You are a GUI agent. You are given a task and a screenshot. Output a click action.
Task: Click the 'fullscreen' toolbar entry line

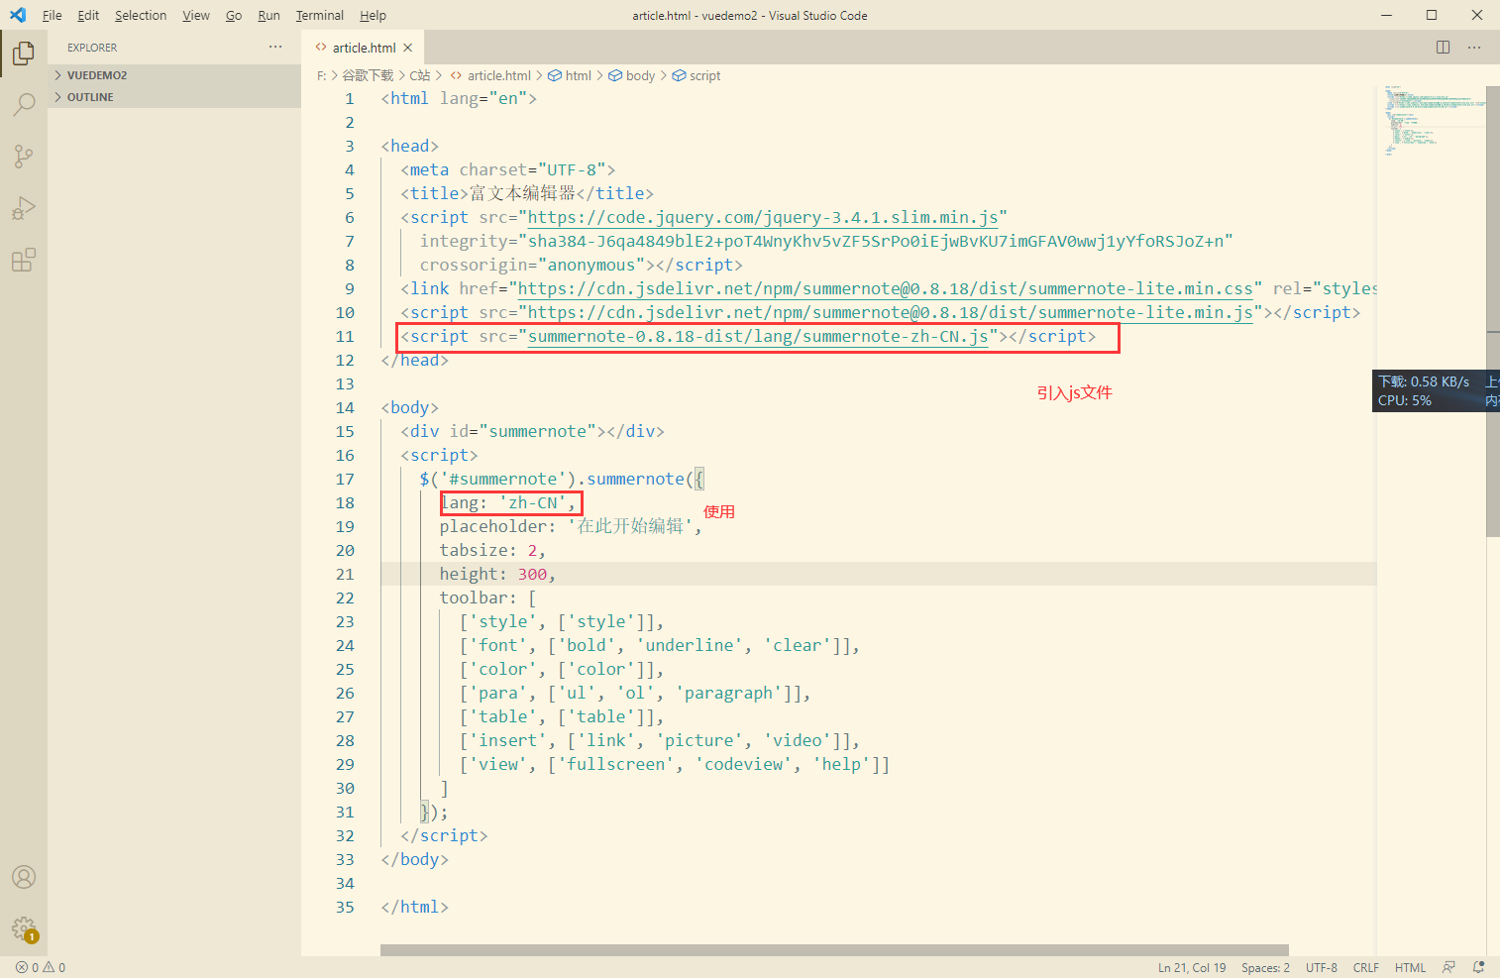click(x=674, y=764)
